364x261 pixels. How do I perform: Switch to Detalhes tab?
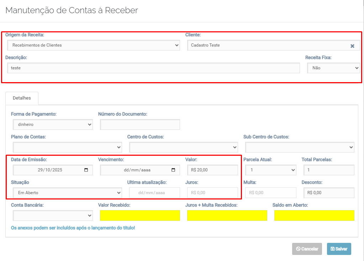click(22, 98)
